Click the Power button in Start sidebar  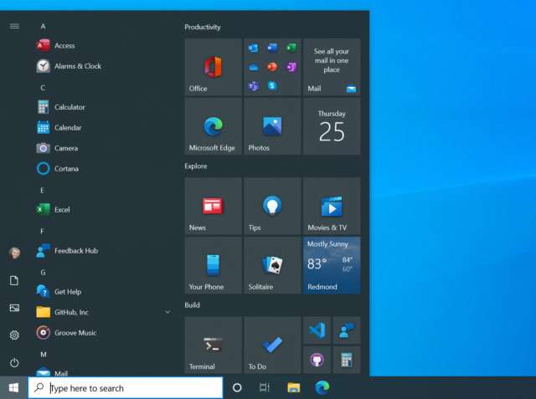click(x=14, y=362)
